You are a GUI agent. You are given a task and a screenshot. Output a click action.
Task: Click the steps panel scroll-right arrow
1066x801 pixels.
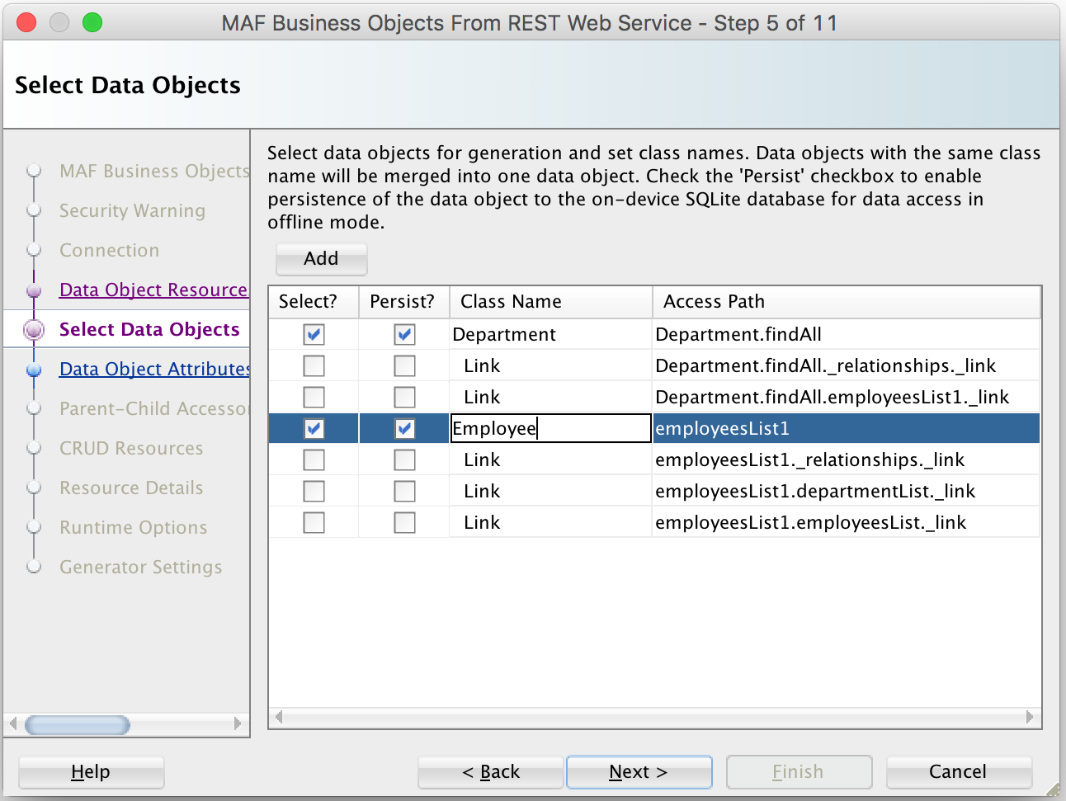click(238, 724)
